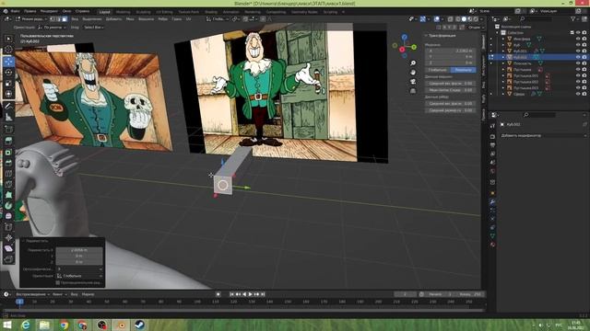590x331 pixels.
Task: Open the Файл menu
Action: point(15,11)
